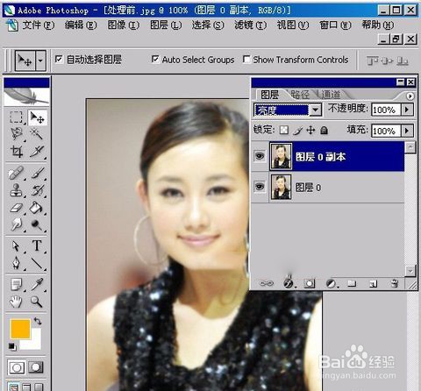
Task: Select the Magic Wand tool
Action: [x=36, y=134]
